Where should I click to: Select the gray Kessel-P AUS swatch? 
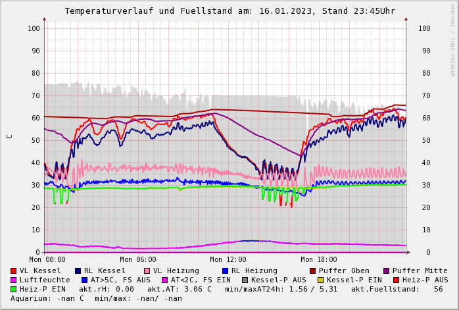click(x=245, y=280)
